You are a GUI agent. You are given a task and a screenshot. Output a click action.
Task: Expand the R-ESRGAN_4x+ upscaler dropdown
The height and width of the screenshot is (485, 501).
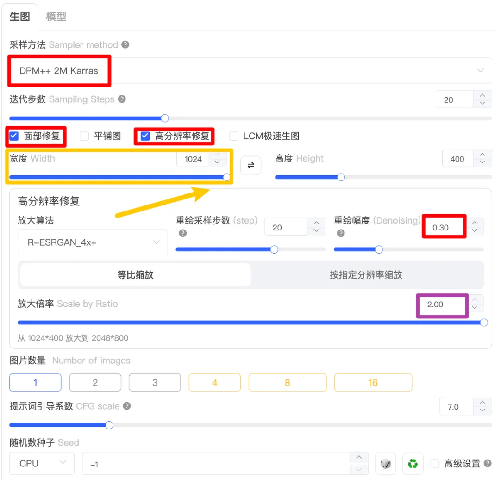[93, 242]
